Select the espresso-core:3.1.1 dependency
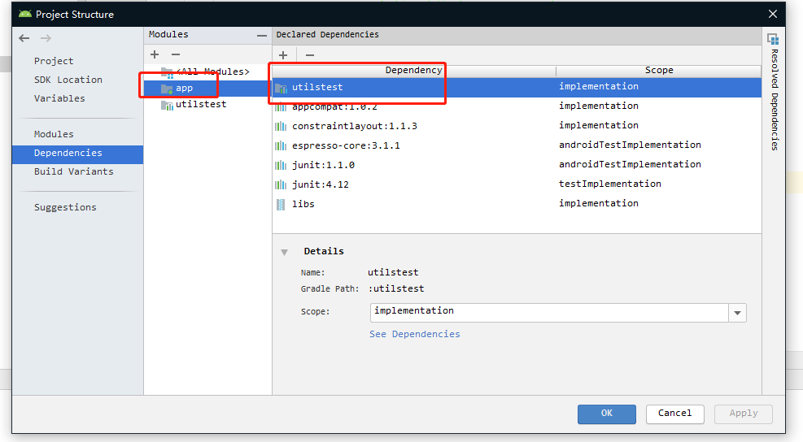 pos(517,145)
